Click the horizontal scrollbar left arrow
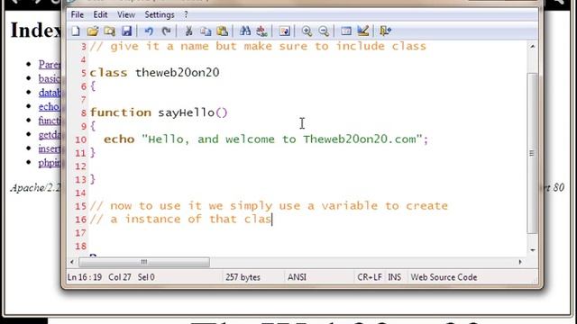577x324 pixels. point(72,262)
